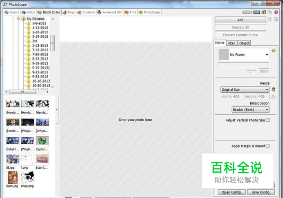Open the Page tab
This screenshot has height=198, width=283.
point(69,12)
